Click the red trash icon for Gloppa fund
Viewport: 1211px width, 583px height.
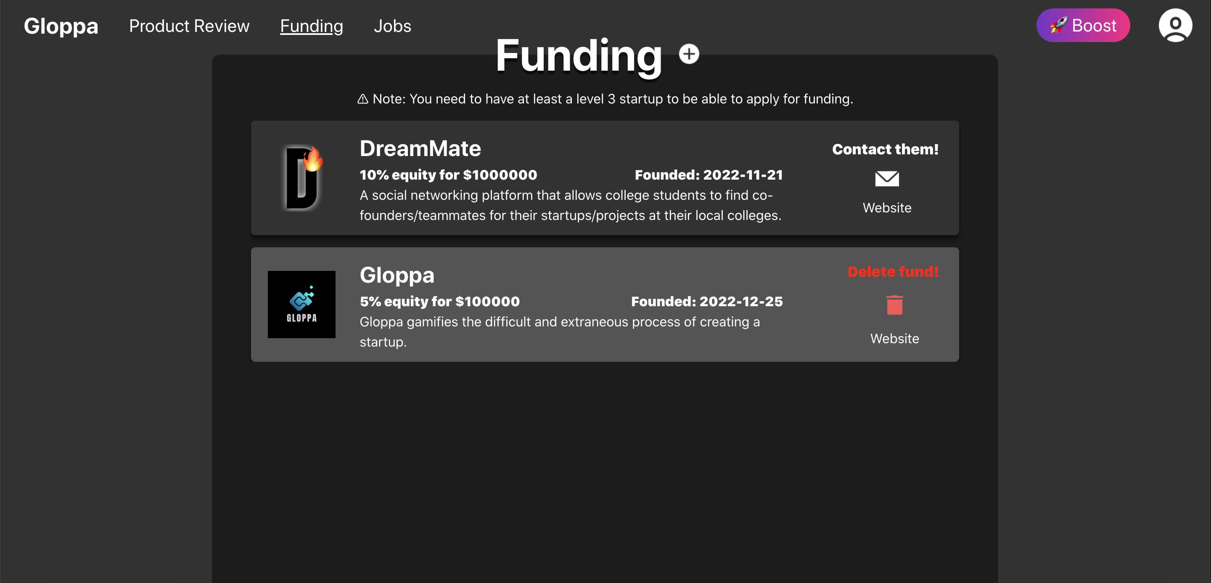[x=894, y=305]
